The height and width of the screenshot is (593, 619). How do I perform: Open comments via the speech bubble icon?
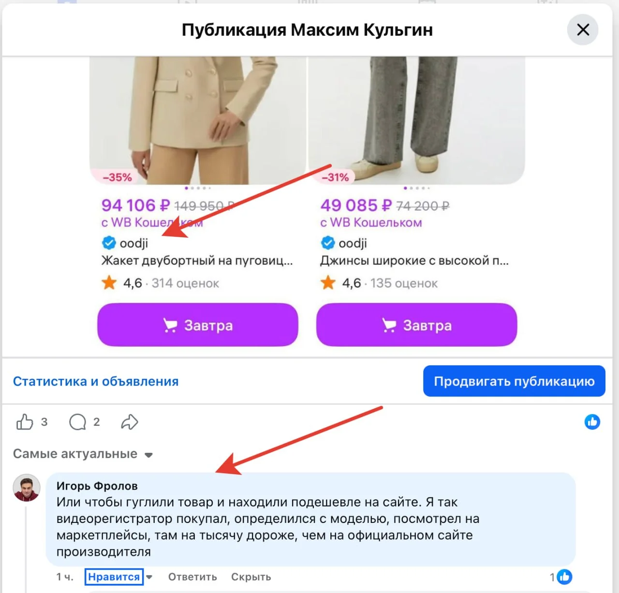point(77,422)
